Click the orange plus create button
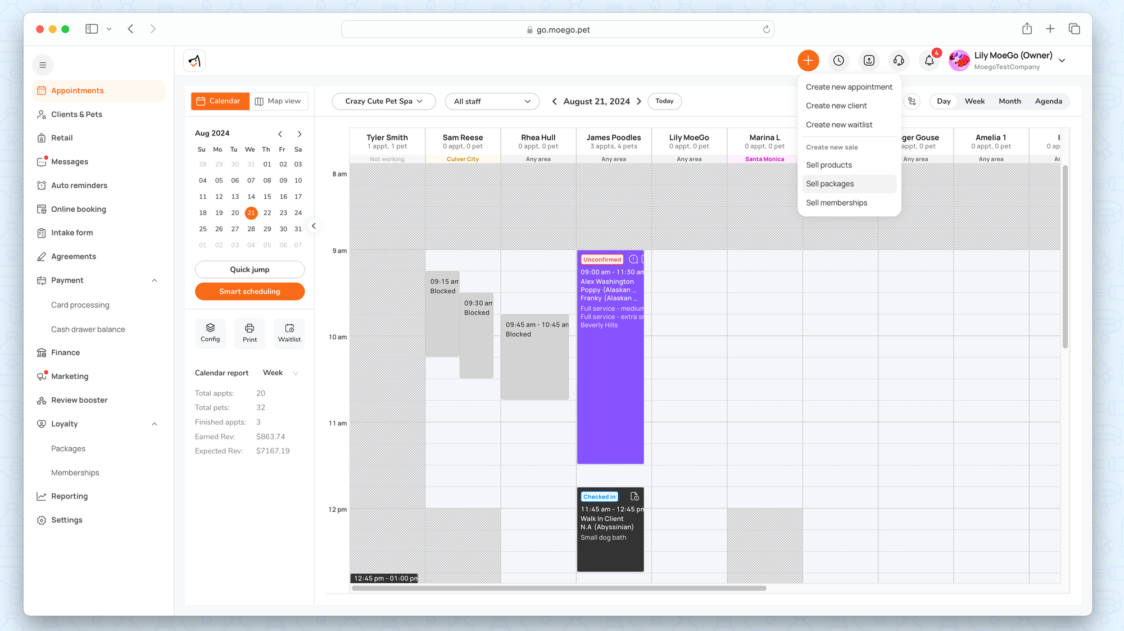 [808, 61]
